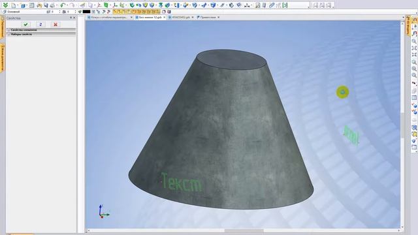Close the 'Приветствие' tab
418x235 pixels.
click(219, 18)
